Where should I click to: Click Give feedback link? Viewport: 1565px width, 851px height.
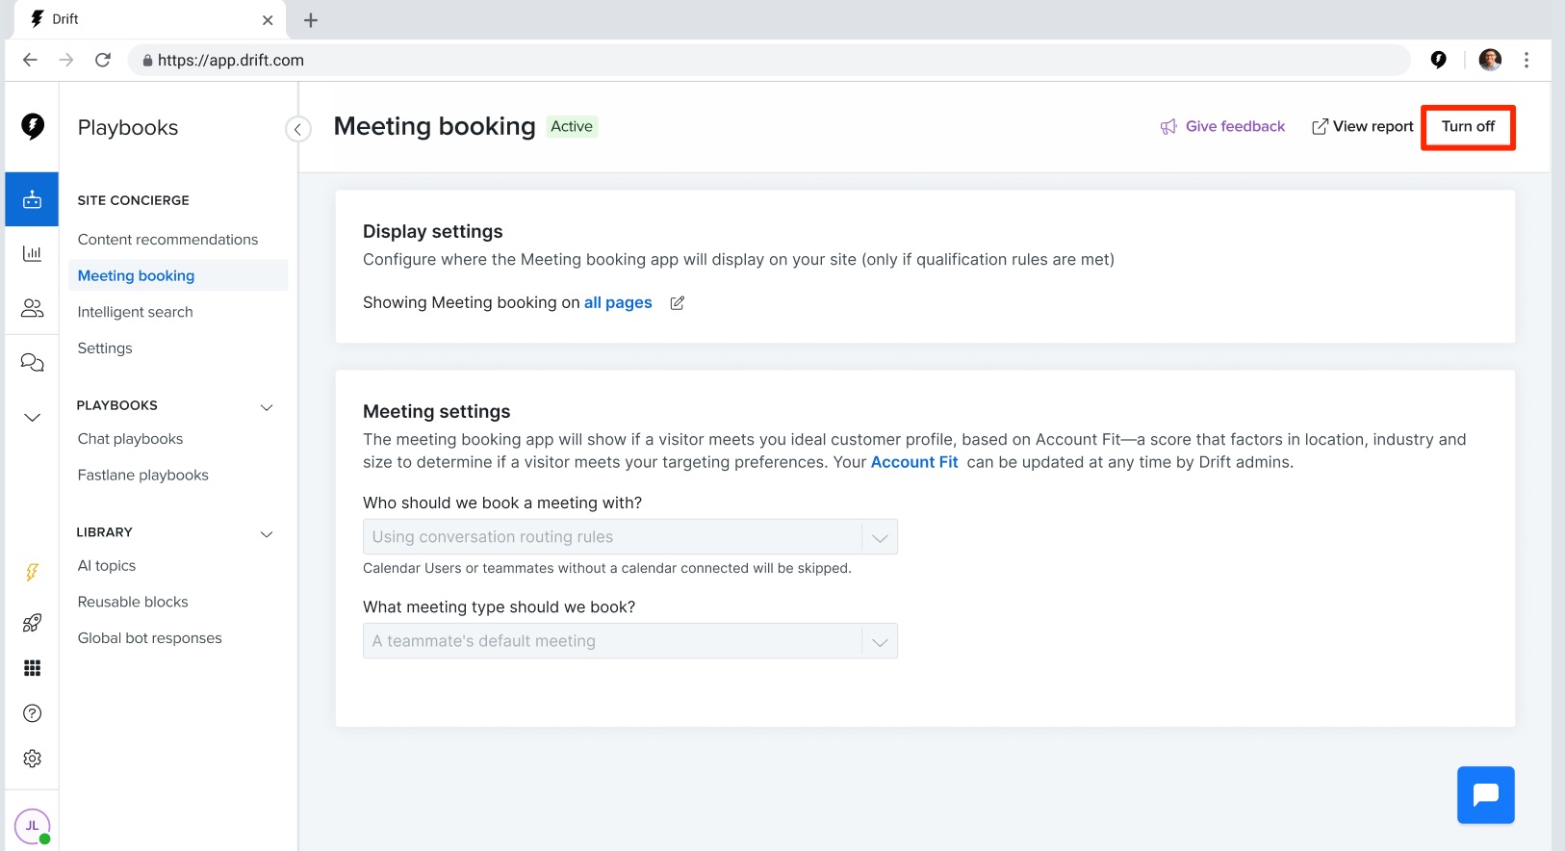[x=1222, y=126]
